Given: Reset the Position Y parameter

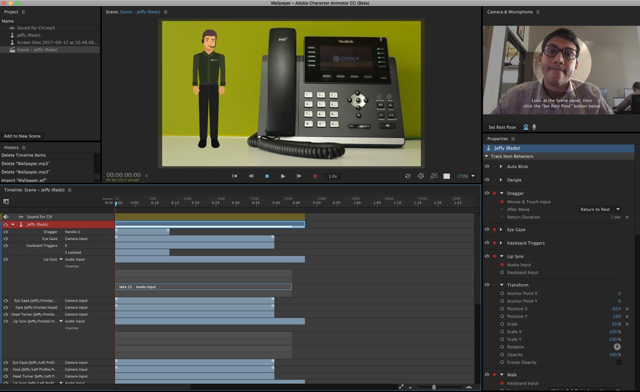Looking at the screenshot, I should coord(627,317).
